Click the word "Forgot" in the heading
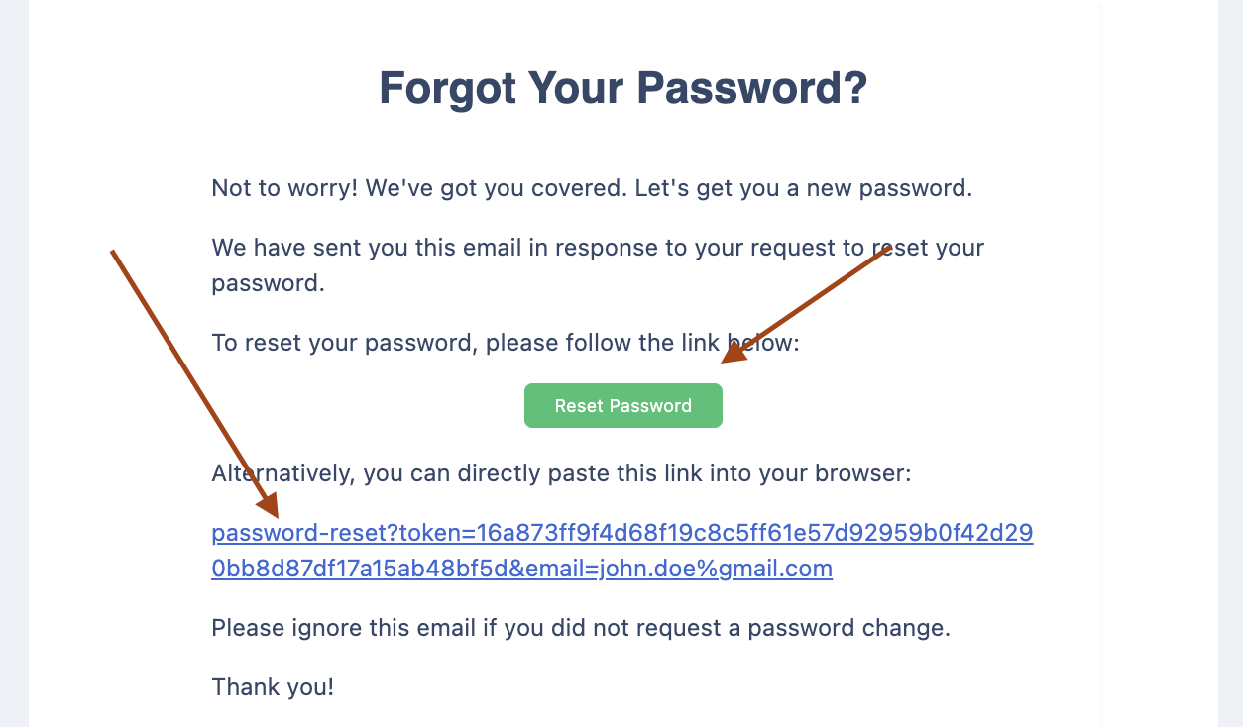Screen dimensions: 1243x727 [x=448, y=89]
